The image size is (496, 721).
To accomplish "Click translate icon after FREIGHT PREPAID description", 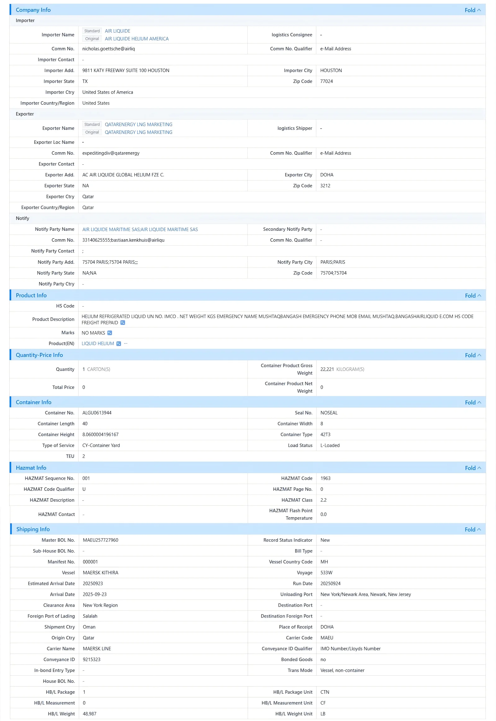I will point(123,323).
